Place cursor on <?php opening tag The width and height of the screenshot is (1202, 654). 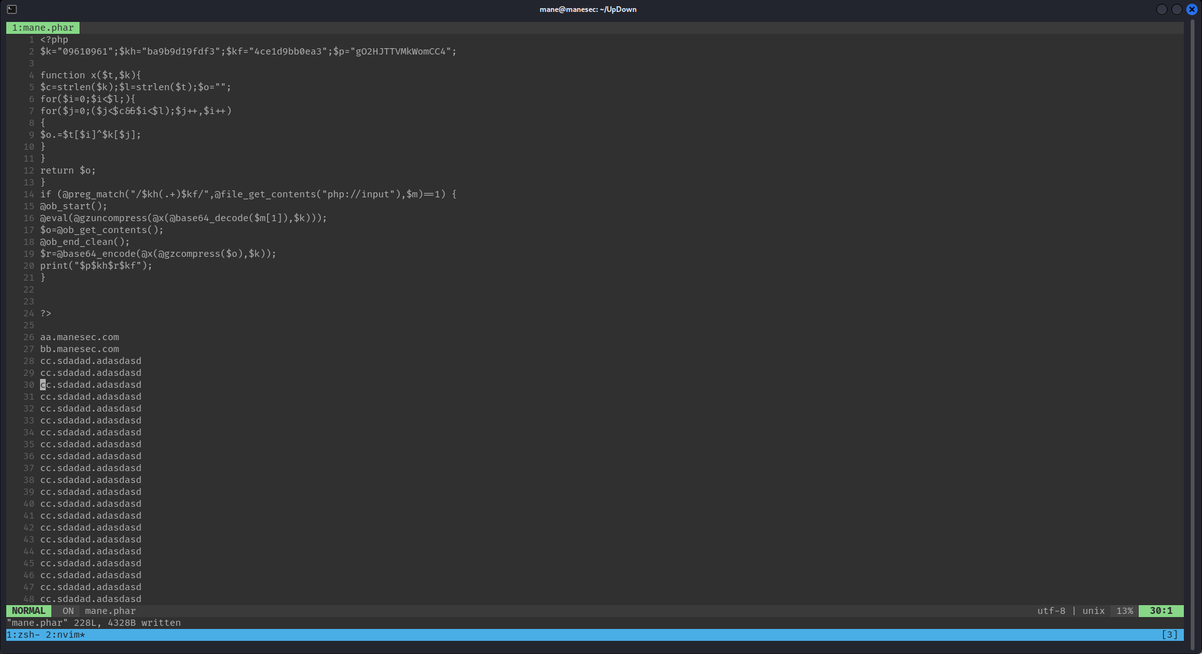tap(54, 39)
